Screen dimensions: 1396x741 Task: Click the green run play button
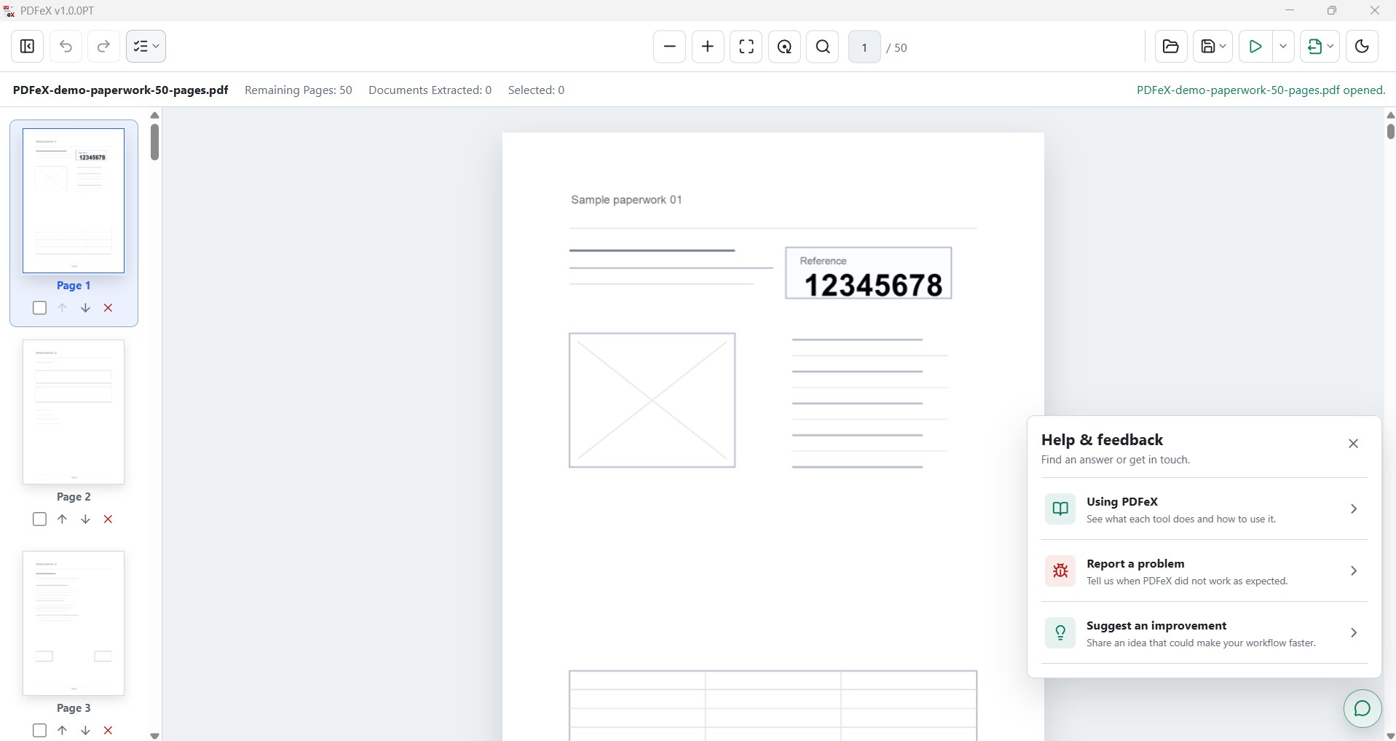[x=1255, y=47]
